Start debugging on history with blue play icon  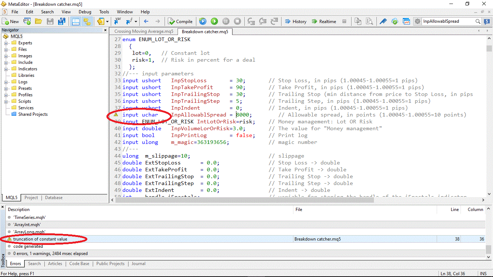pyautogui.click(x=202, y=22)
